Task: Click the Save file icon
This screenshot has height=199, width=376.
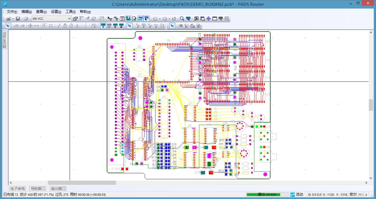Action: point(18,19)
